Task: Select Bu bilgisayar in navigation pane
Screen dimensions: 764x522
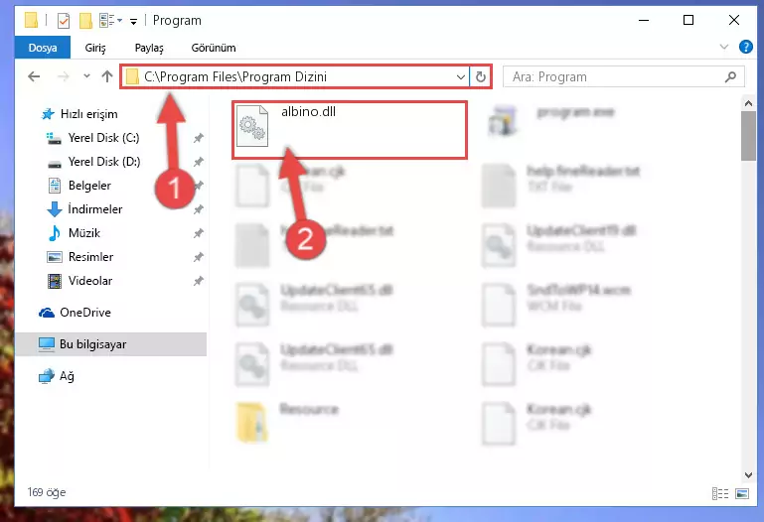Action: click(x=110, y=344)
